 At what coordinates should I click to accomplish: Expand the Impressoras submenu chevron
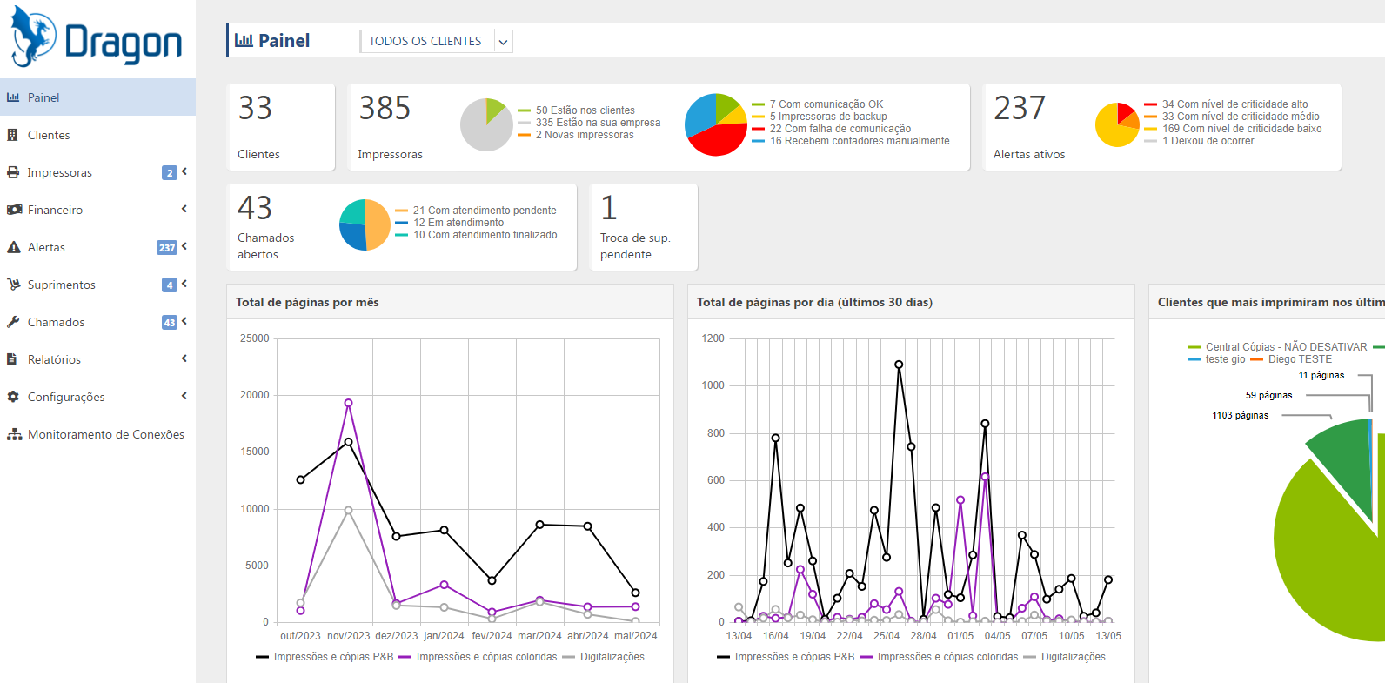click(184, 171)
